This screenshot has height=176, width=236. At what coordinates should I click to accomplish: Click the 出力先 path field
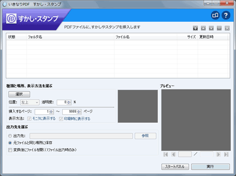[81, 136]
